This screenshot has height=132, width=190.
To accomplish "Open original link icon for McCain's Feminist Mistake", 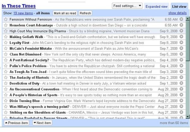I will coord(181,48).
